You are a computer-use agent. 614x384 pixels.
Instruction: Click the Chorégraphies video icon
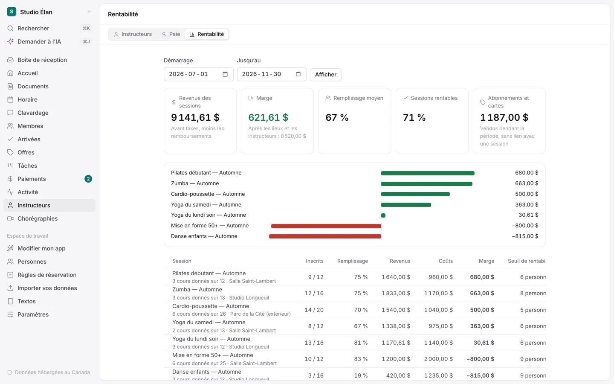click(10, 218)
